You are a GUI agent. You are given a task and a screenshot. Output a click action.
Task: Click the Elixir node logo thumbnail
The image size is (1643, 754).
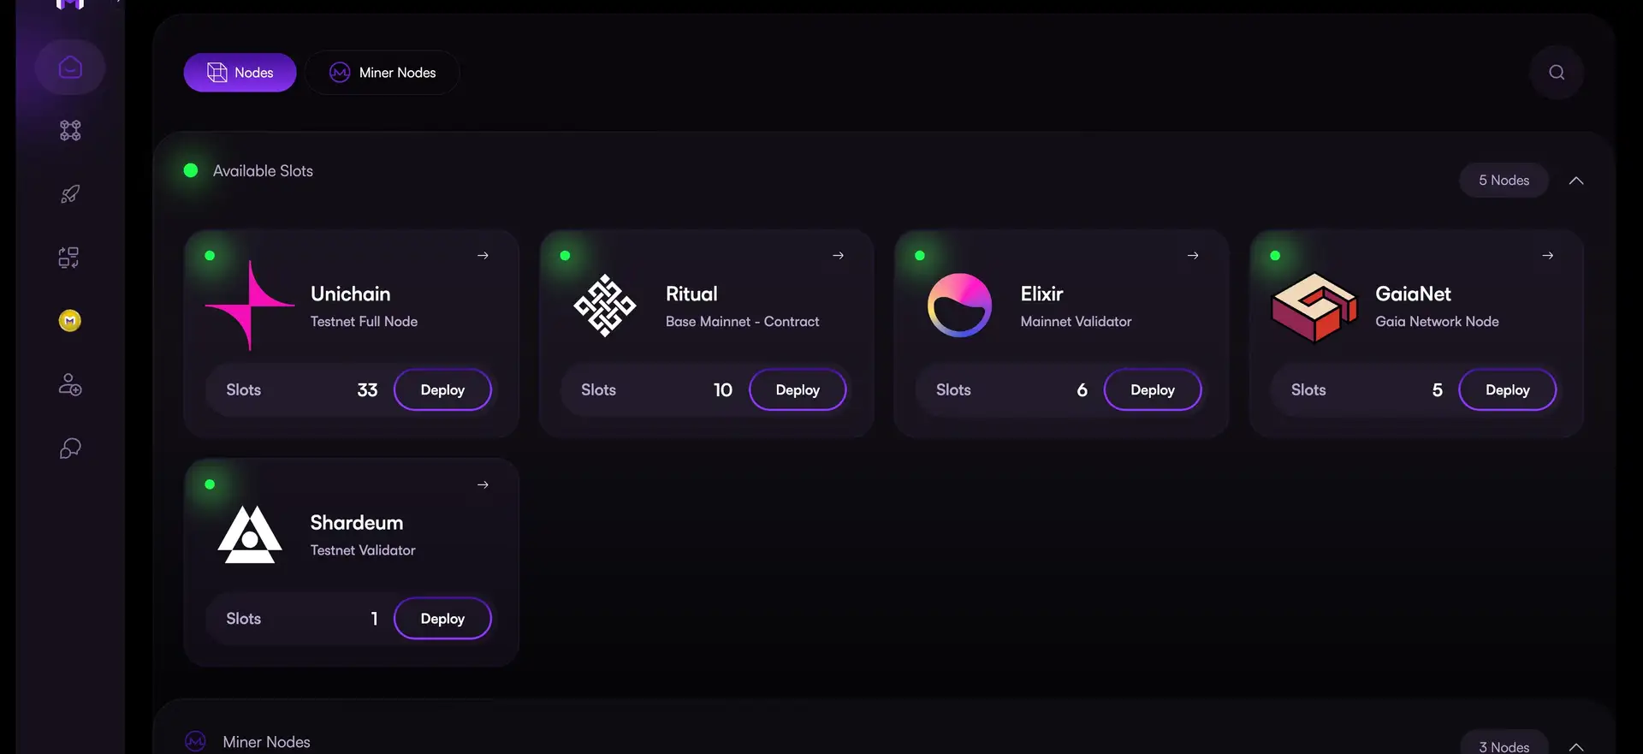pyautogui.click(x=959, y=306)
